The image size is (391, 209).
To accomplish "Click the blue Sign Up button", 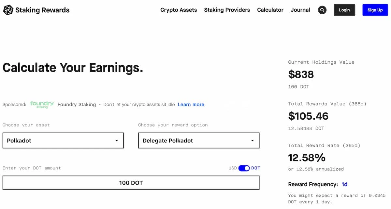I will point(375,10).
